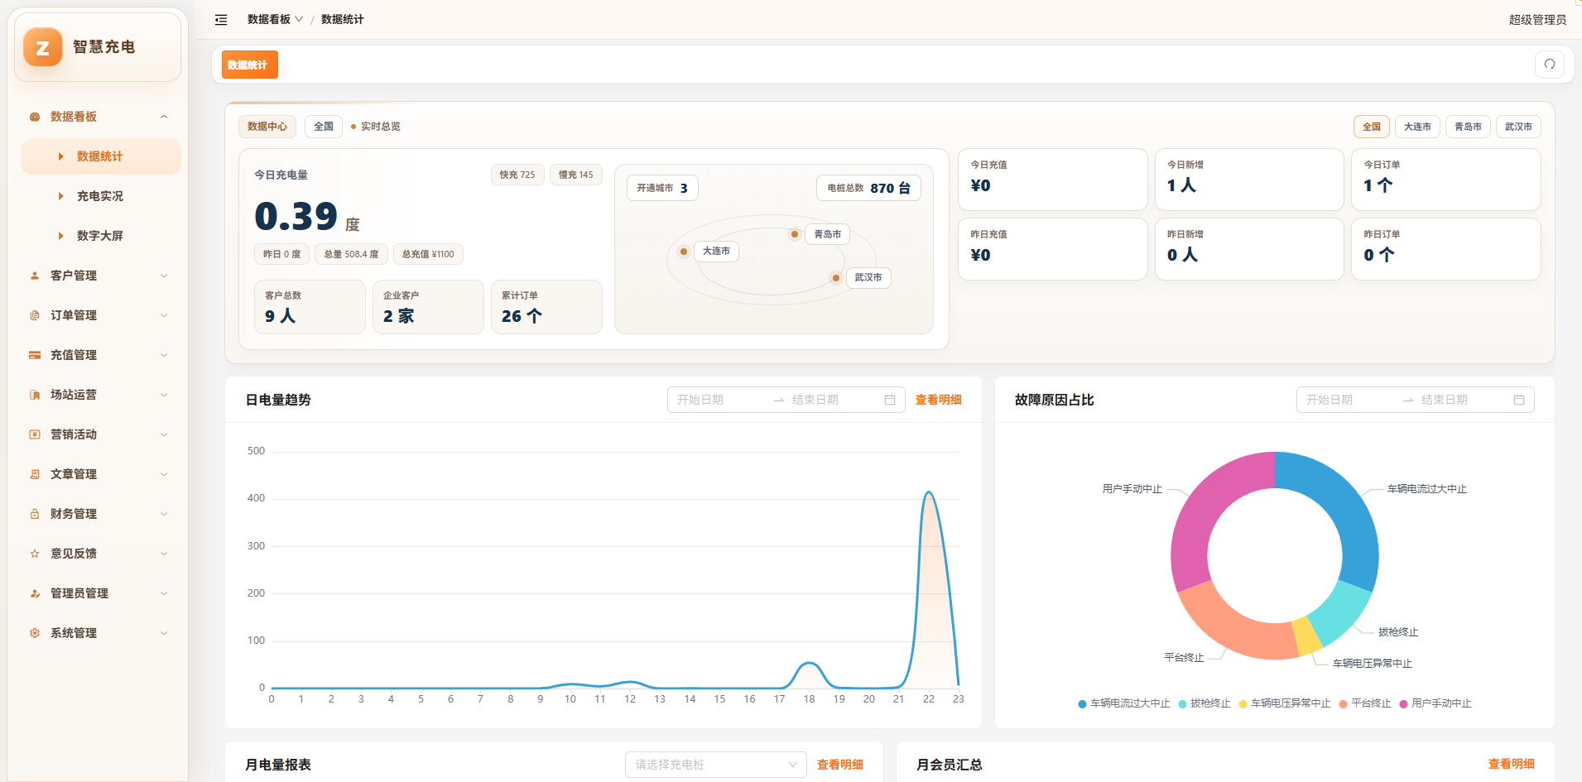
Task: Expand the 订单管理 sidebar menu
Action: click(x=101, y=315)
